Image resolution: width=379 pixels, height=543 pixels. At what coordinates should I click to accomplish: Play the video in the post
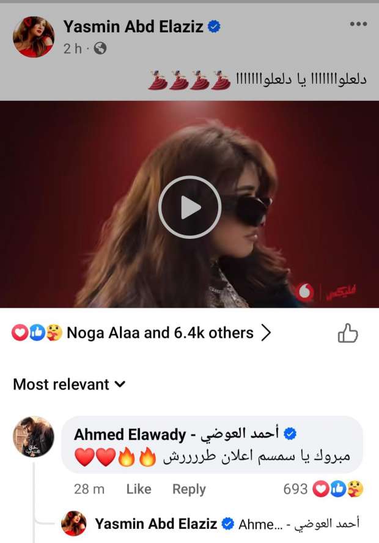pos(189,207)
